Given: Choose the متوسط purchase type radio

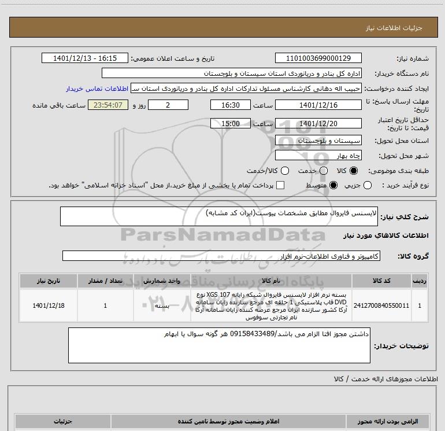Looking at the screenshot, I should 333,185.
